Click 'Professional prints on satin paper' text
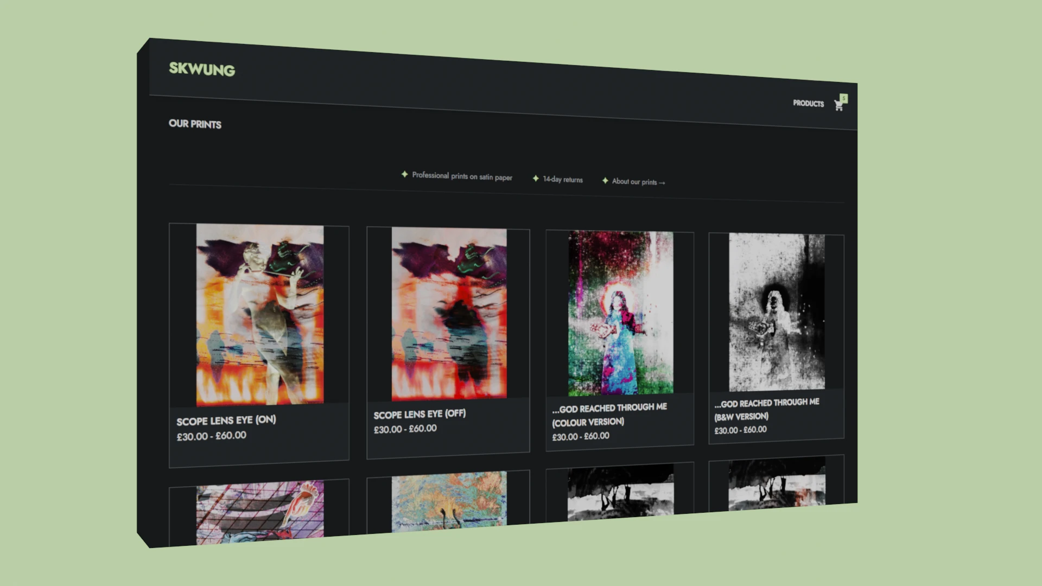The width and height of the screenshot is (1042, 586). tap(462, 176)
